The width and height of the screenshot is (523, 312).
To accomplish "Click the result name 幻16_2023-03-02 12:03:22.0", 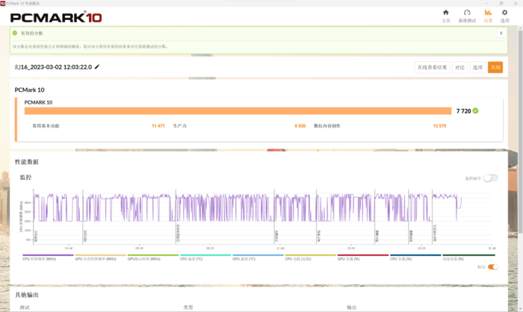I will click(53, 67).
